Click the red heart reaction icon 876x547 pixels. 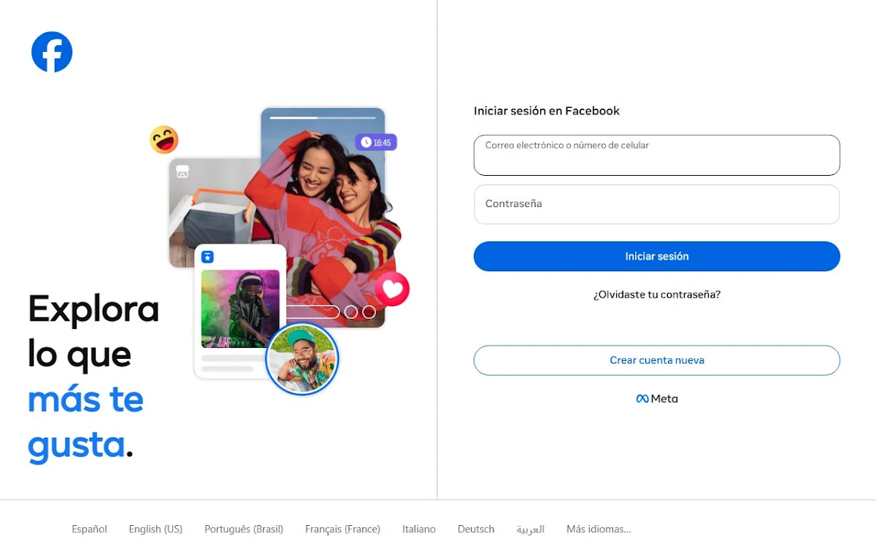click(392, 290)
